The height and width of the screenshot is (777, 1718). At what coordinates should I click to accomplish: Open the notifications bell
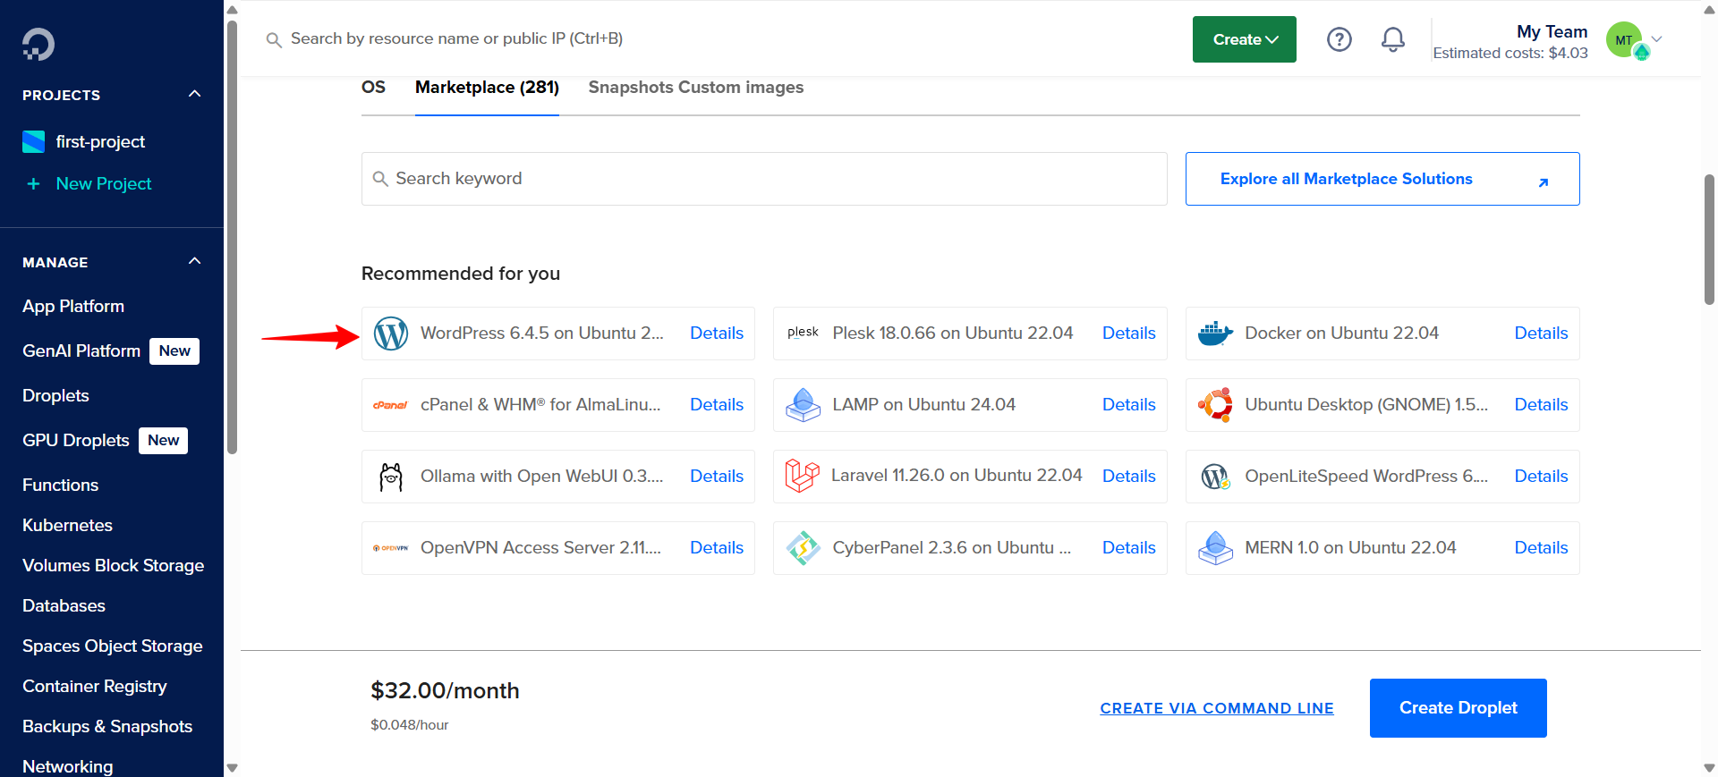(x=1392, y=39)
